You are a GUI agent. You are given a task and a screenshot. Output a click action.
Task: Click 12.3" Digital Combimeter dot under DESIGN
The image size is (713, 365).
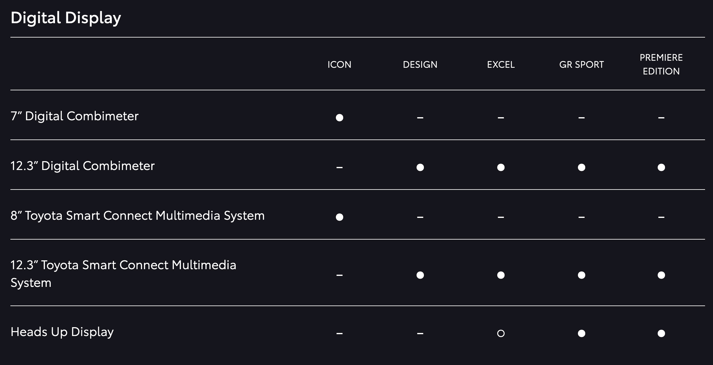coord(420,167)
